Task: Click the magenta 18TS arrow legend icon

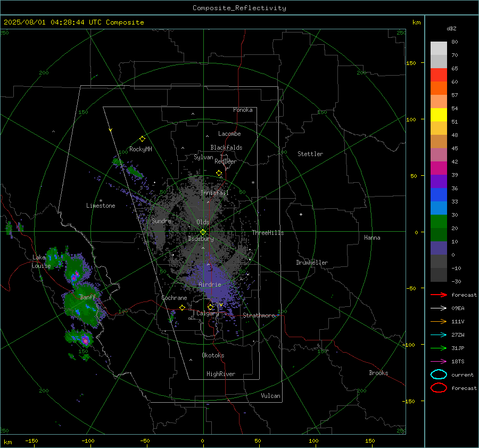Action: [439, 362]
